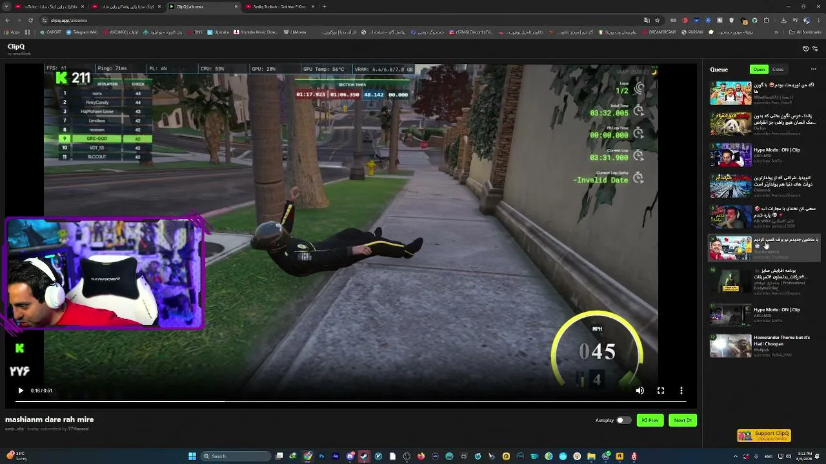The height and width of the screenshot is (464, 826).
Task: Click the clip title 'mashianm dare rah mire'
Action: click(x=50, y=420)
